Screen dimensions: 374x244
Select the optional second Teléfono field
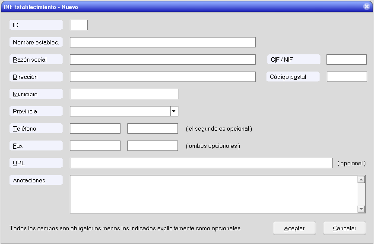[152, 128]
